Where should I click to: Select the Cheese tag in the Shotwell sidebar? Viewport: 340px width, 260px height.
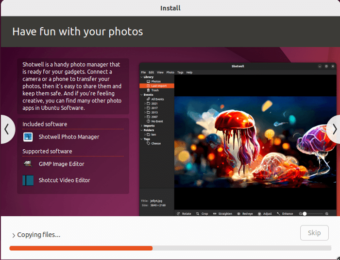coord(156,143)
